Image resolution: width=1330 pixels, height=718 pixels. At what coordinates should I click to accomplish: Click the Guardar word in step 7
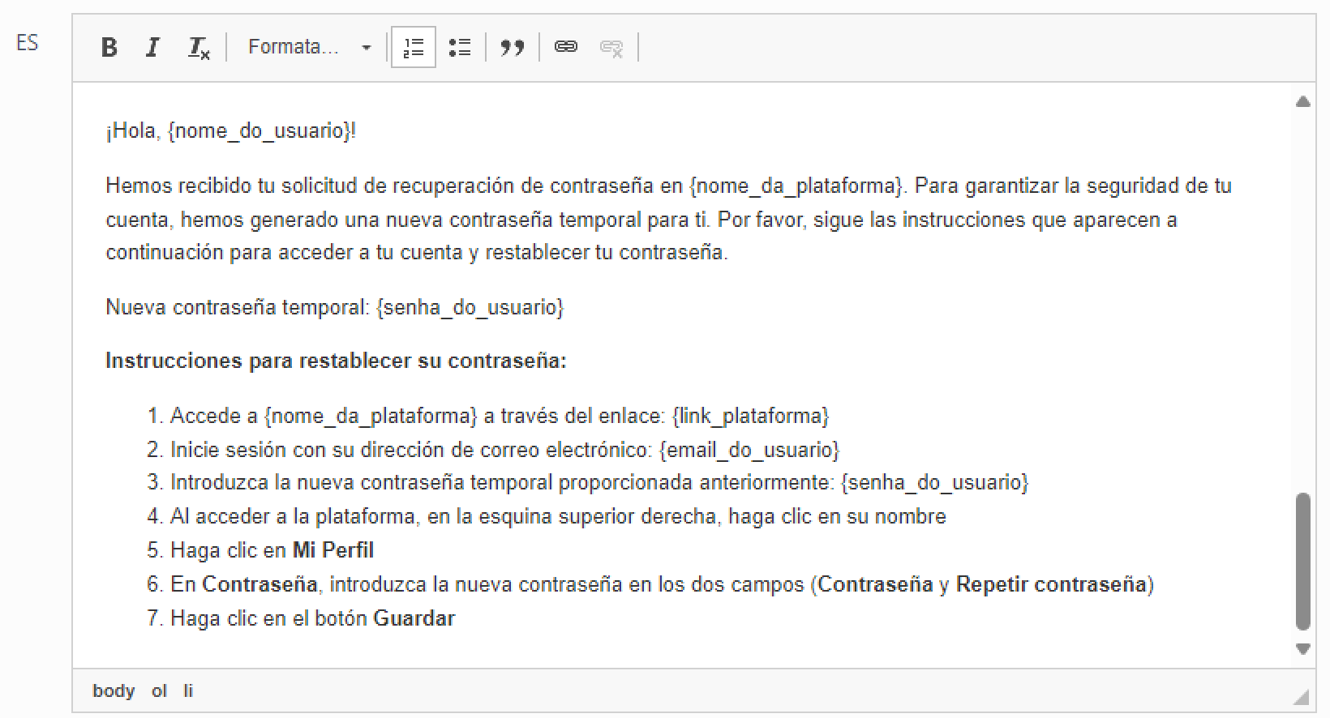(x=414, y=618)
